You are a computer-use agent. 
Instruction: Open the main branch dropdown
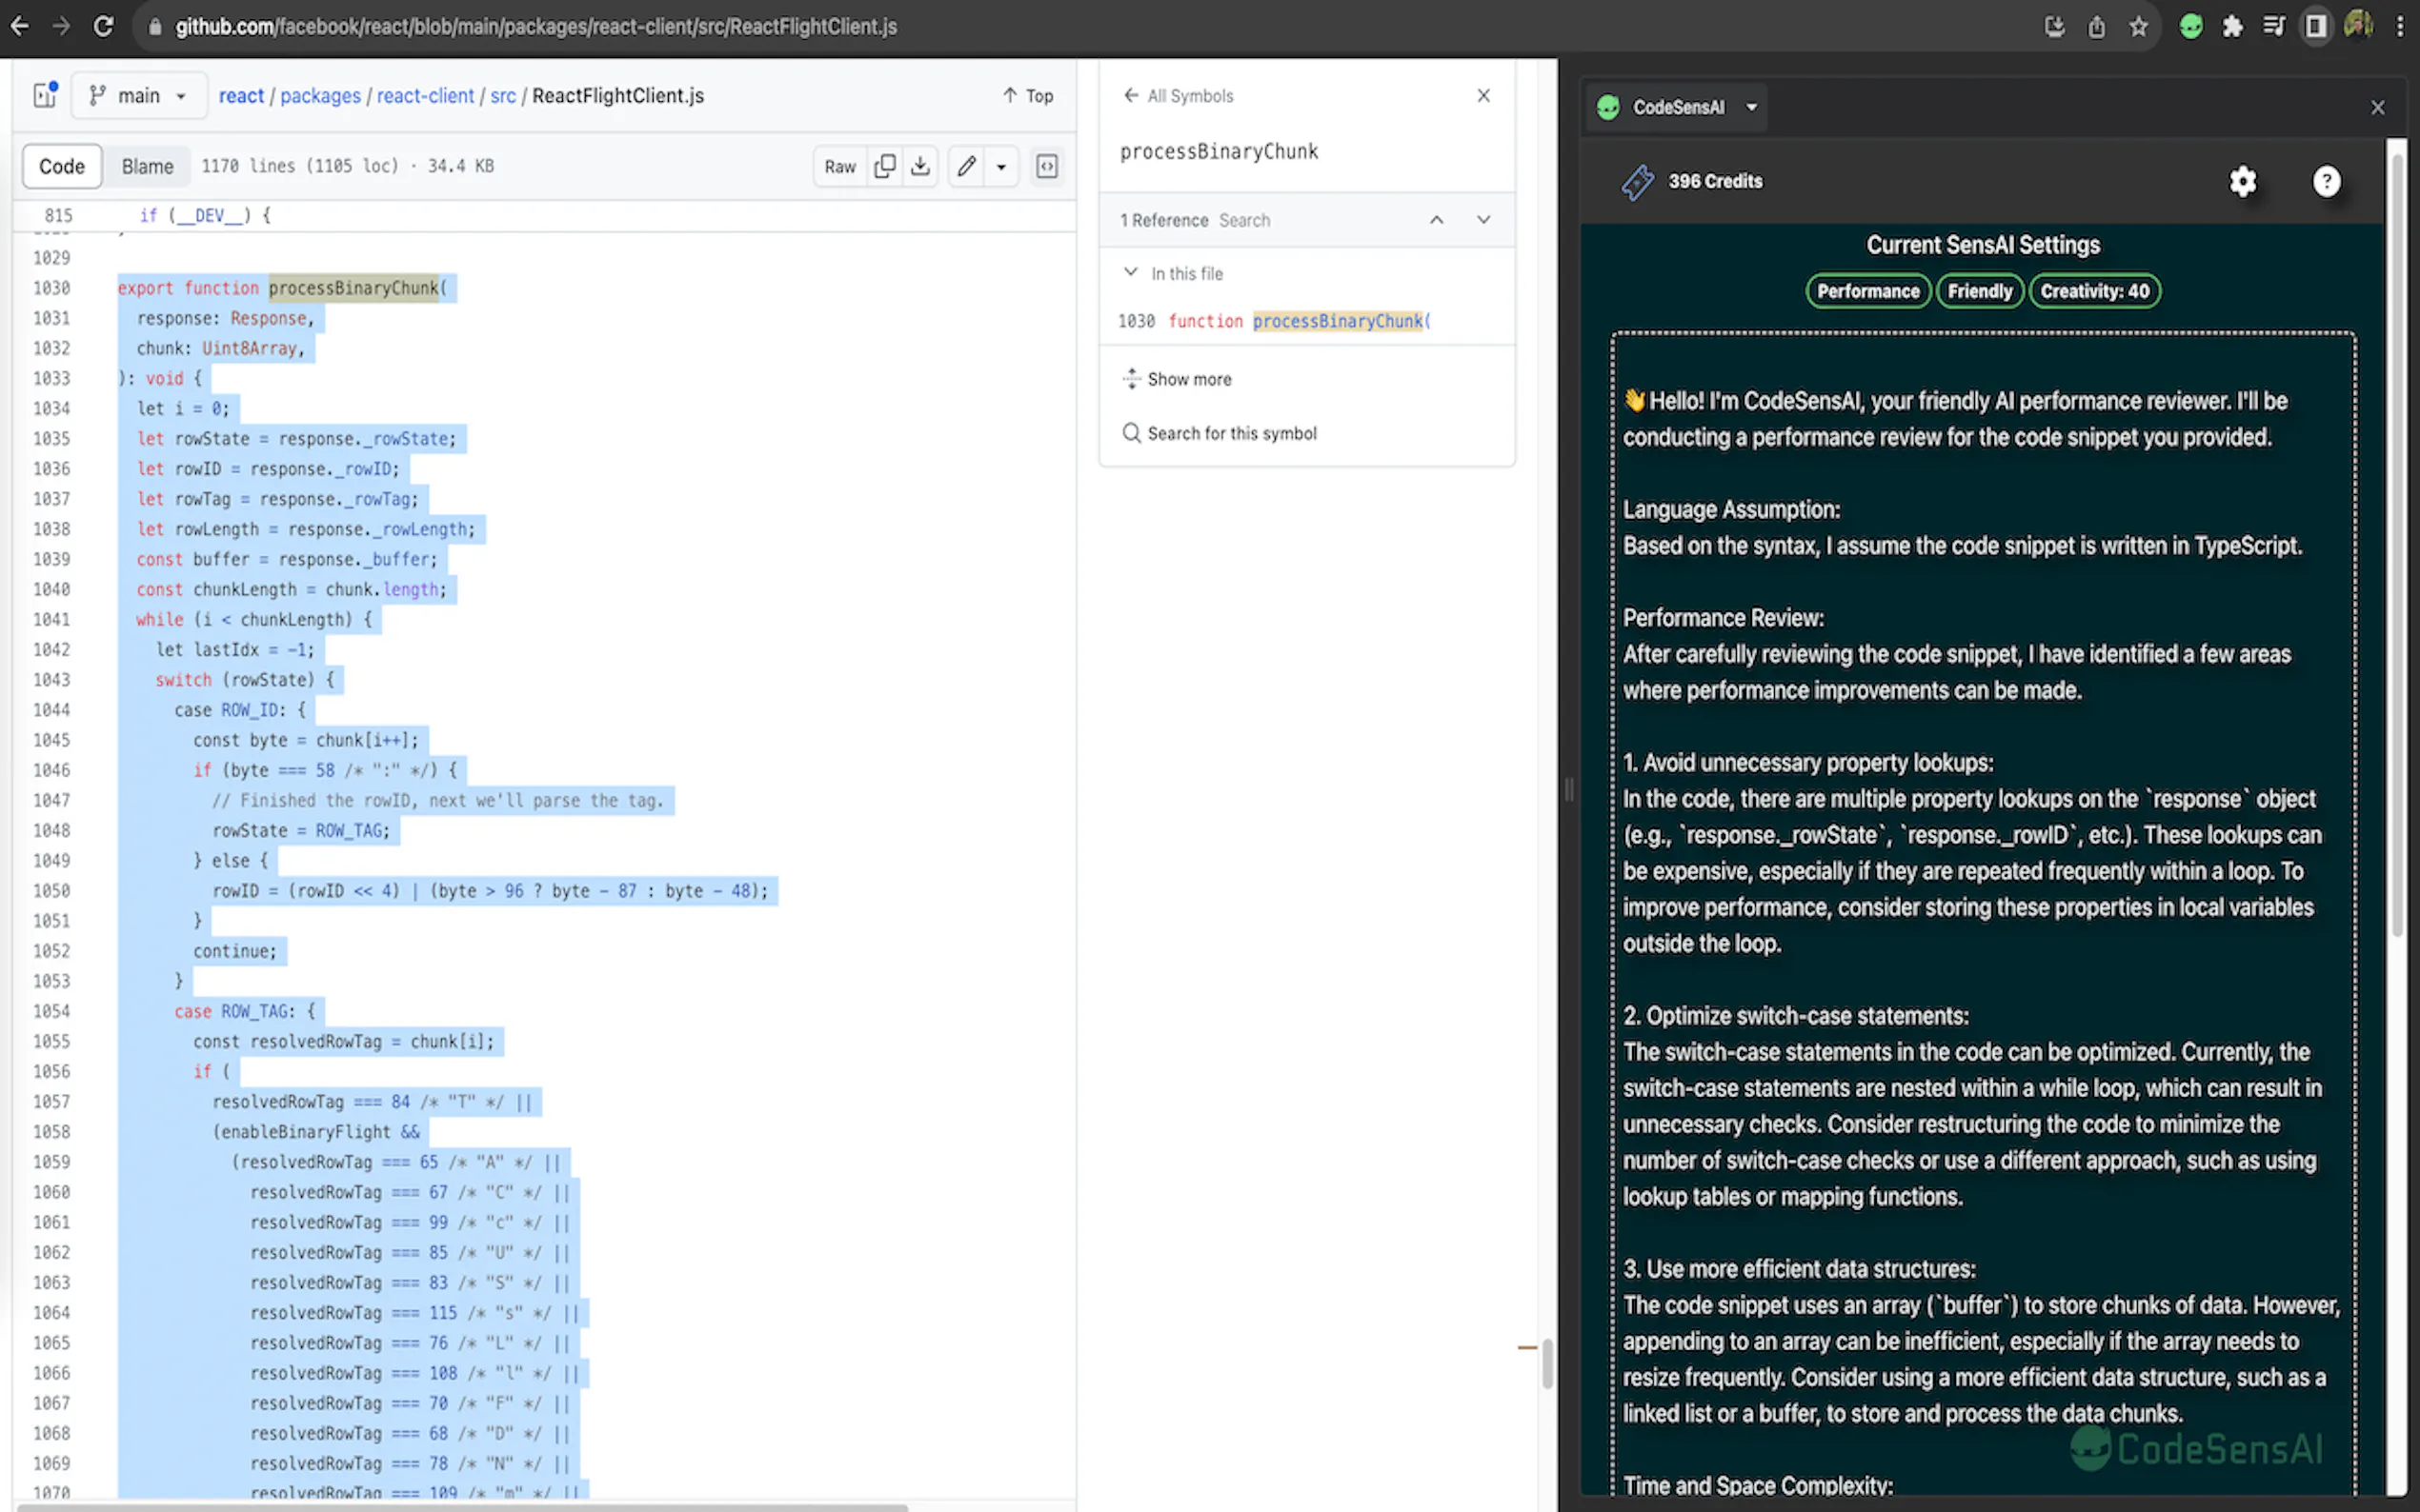[x=139, y=95]
